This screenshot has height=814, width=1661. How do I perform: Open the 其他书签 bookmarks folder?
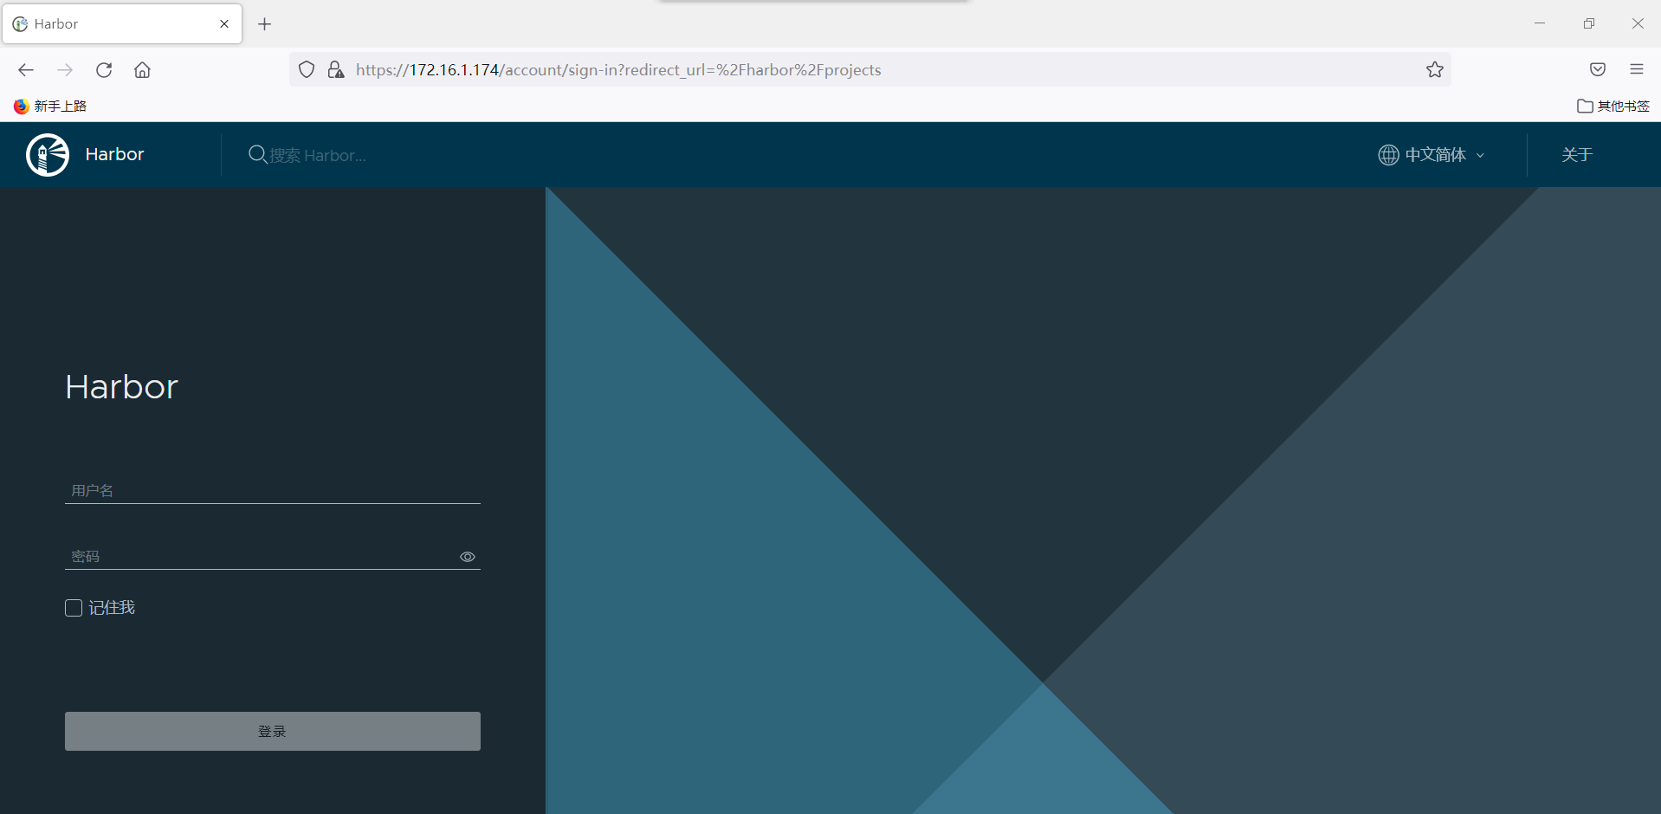pyautogui.click(x=1613, y=106)
